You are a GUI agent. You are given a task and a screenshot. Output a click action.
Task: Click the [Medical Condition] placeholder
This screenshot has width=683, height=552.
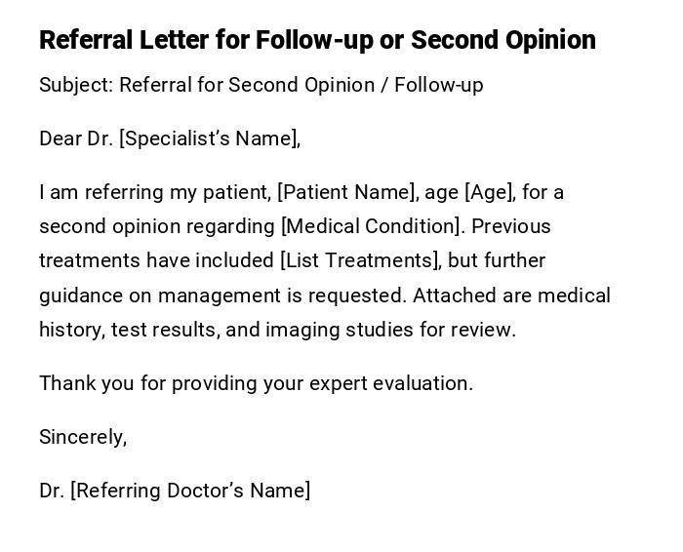coord(371,226)
